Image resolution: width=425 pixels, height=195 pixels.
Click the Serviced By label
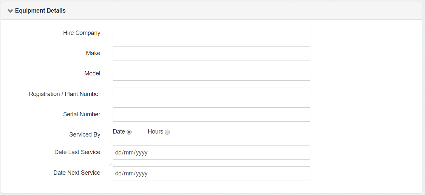85,135
